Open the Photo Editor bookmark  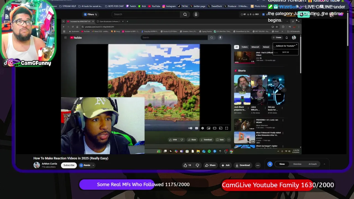(x=259, y=6)
